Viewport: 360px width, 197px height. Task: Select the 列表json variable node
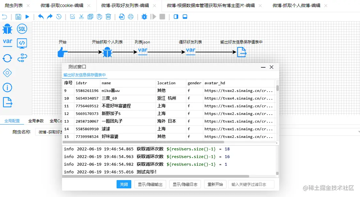coord(142,51)
